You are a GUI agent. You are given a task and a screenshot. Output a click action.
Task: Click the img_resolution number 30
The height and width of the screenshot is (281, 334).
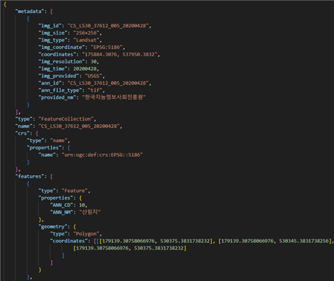coord(93,62)
